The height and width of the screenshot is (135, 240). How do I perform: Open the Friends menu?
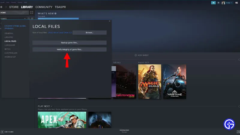pyautogui.click(x=13, y=2)
